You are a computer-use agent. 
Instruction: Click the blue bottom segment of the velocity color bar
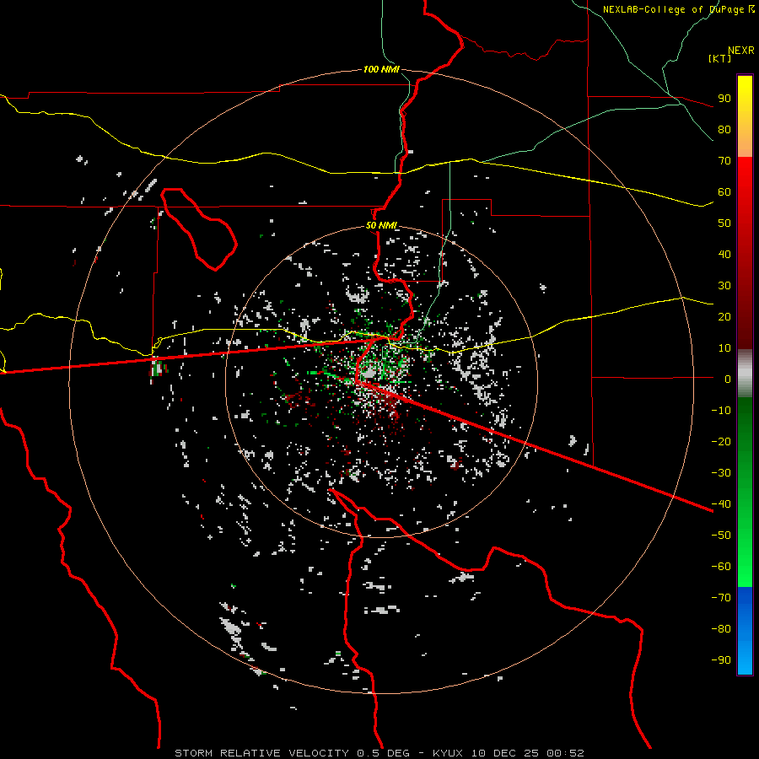[x=745, y=631]
